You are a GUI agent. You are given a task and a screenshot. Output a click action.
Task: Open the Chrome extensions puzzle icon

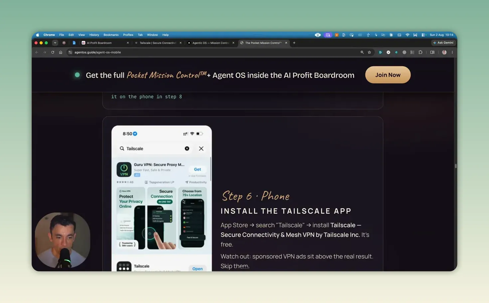(420, 52)
